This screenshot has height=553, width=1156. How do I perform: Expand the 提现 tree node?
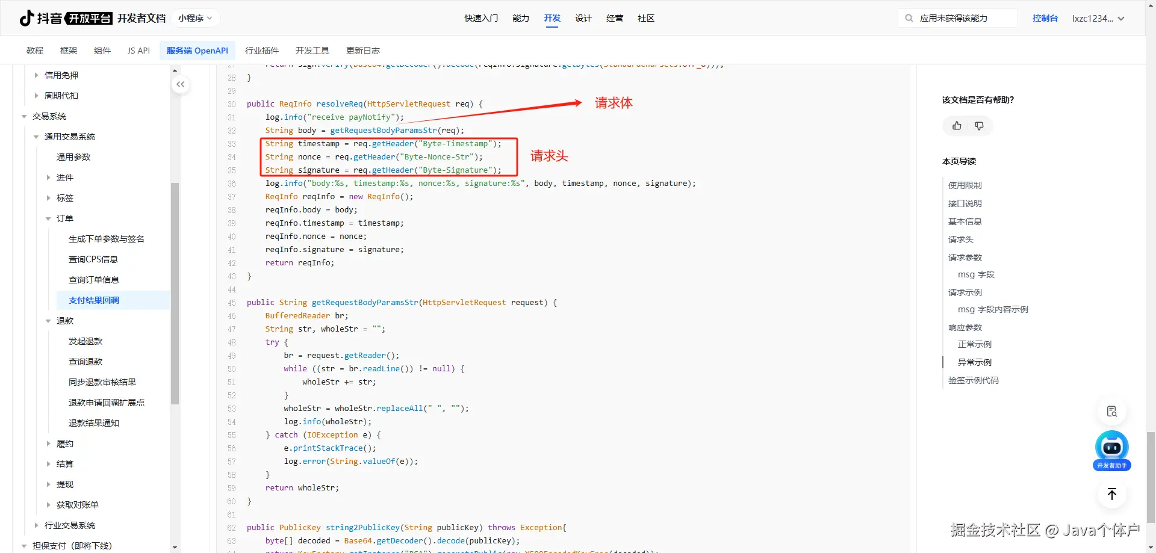(x=48, y=484)
